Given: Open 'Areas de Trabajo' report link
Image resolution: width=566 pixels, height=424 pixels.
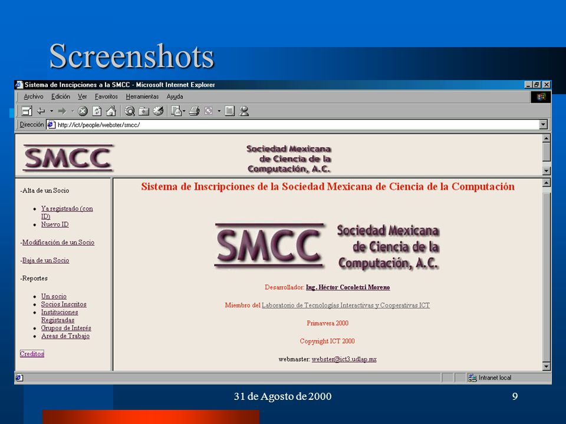Looking at the screenshot, I should 65,336.
